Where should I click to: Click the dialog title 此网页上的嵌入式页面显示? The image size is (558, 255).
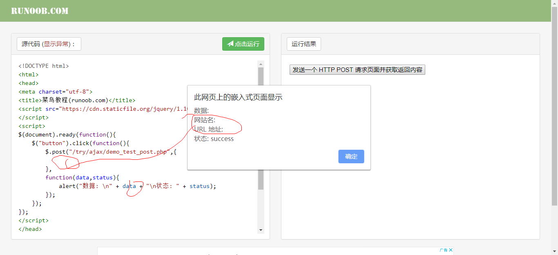click(238, 97)
